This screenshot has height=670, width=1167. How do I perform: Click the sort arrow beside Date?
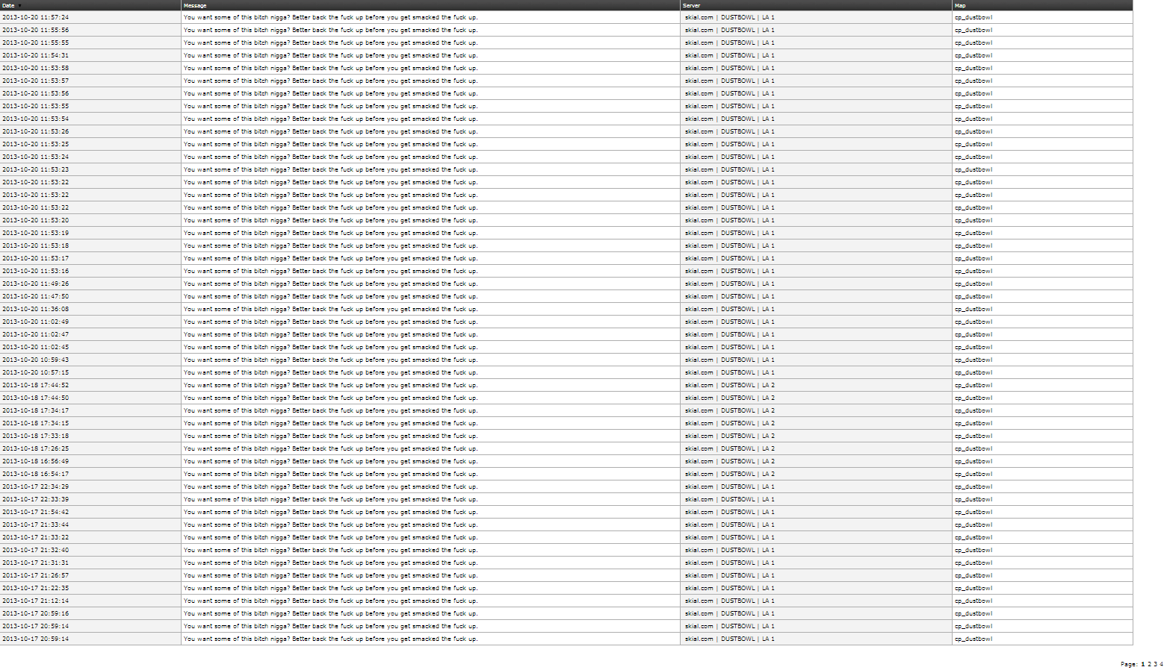[x=19, y=6]
